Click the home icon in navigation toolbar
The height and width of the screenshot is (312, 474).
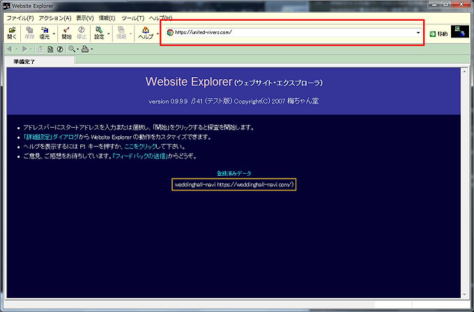[x=40, y=49]
